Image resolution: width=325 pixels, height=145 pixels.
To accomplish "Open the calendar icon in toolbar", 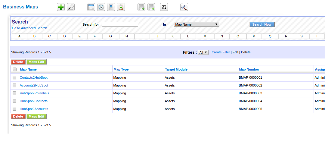I will point(91,7).
